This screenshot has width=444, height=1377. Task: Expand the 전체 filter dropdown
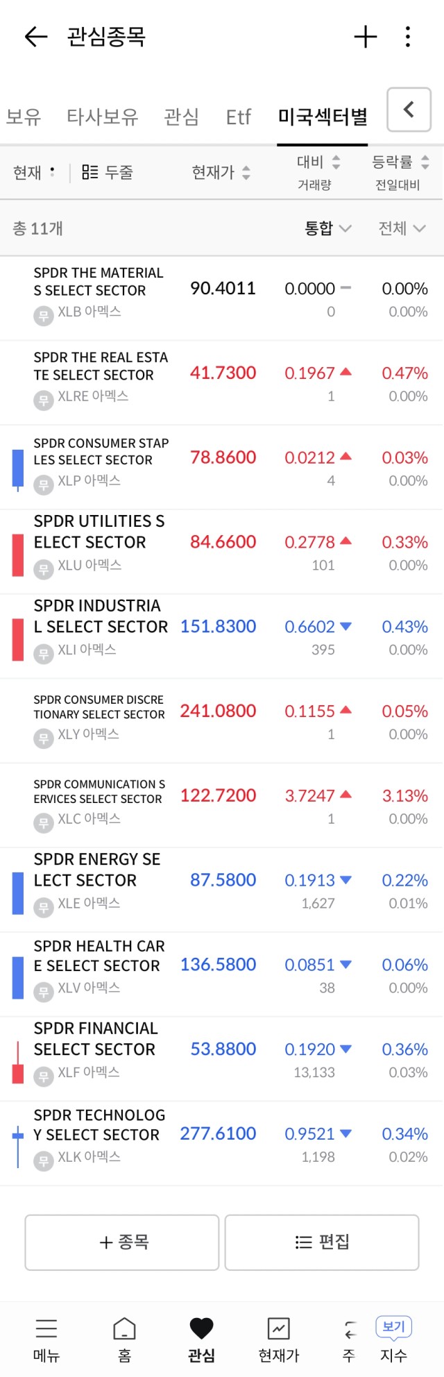click(402, 228)
